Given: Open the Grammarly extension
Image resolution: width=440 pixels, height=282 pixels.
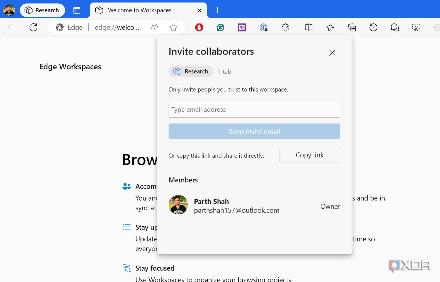Looking at the screenshot, I should pyautogui.click(x=221, y=27).
